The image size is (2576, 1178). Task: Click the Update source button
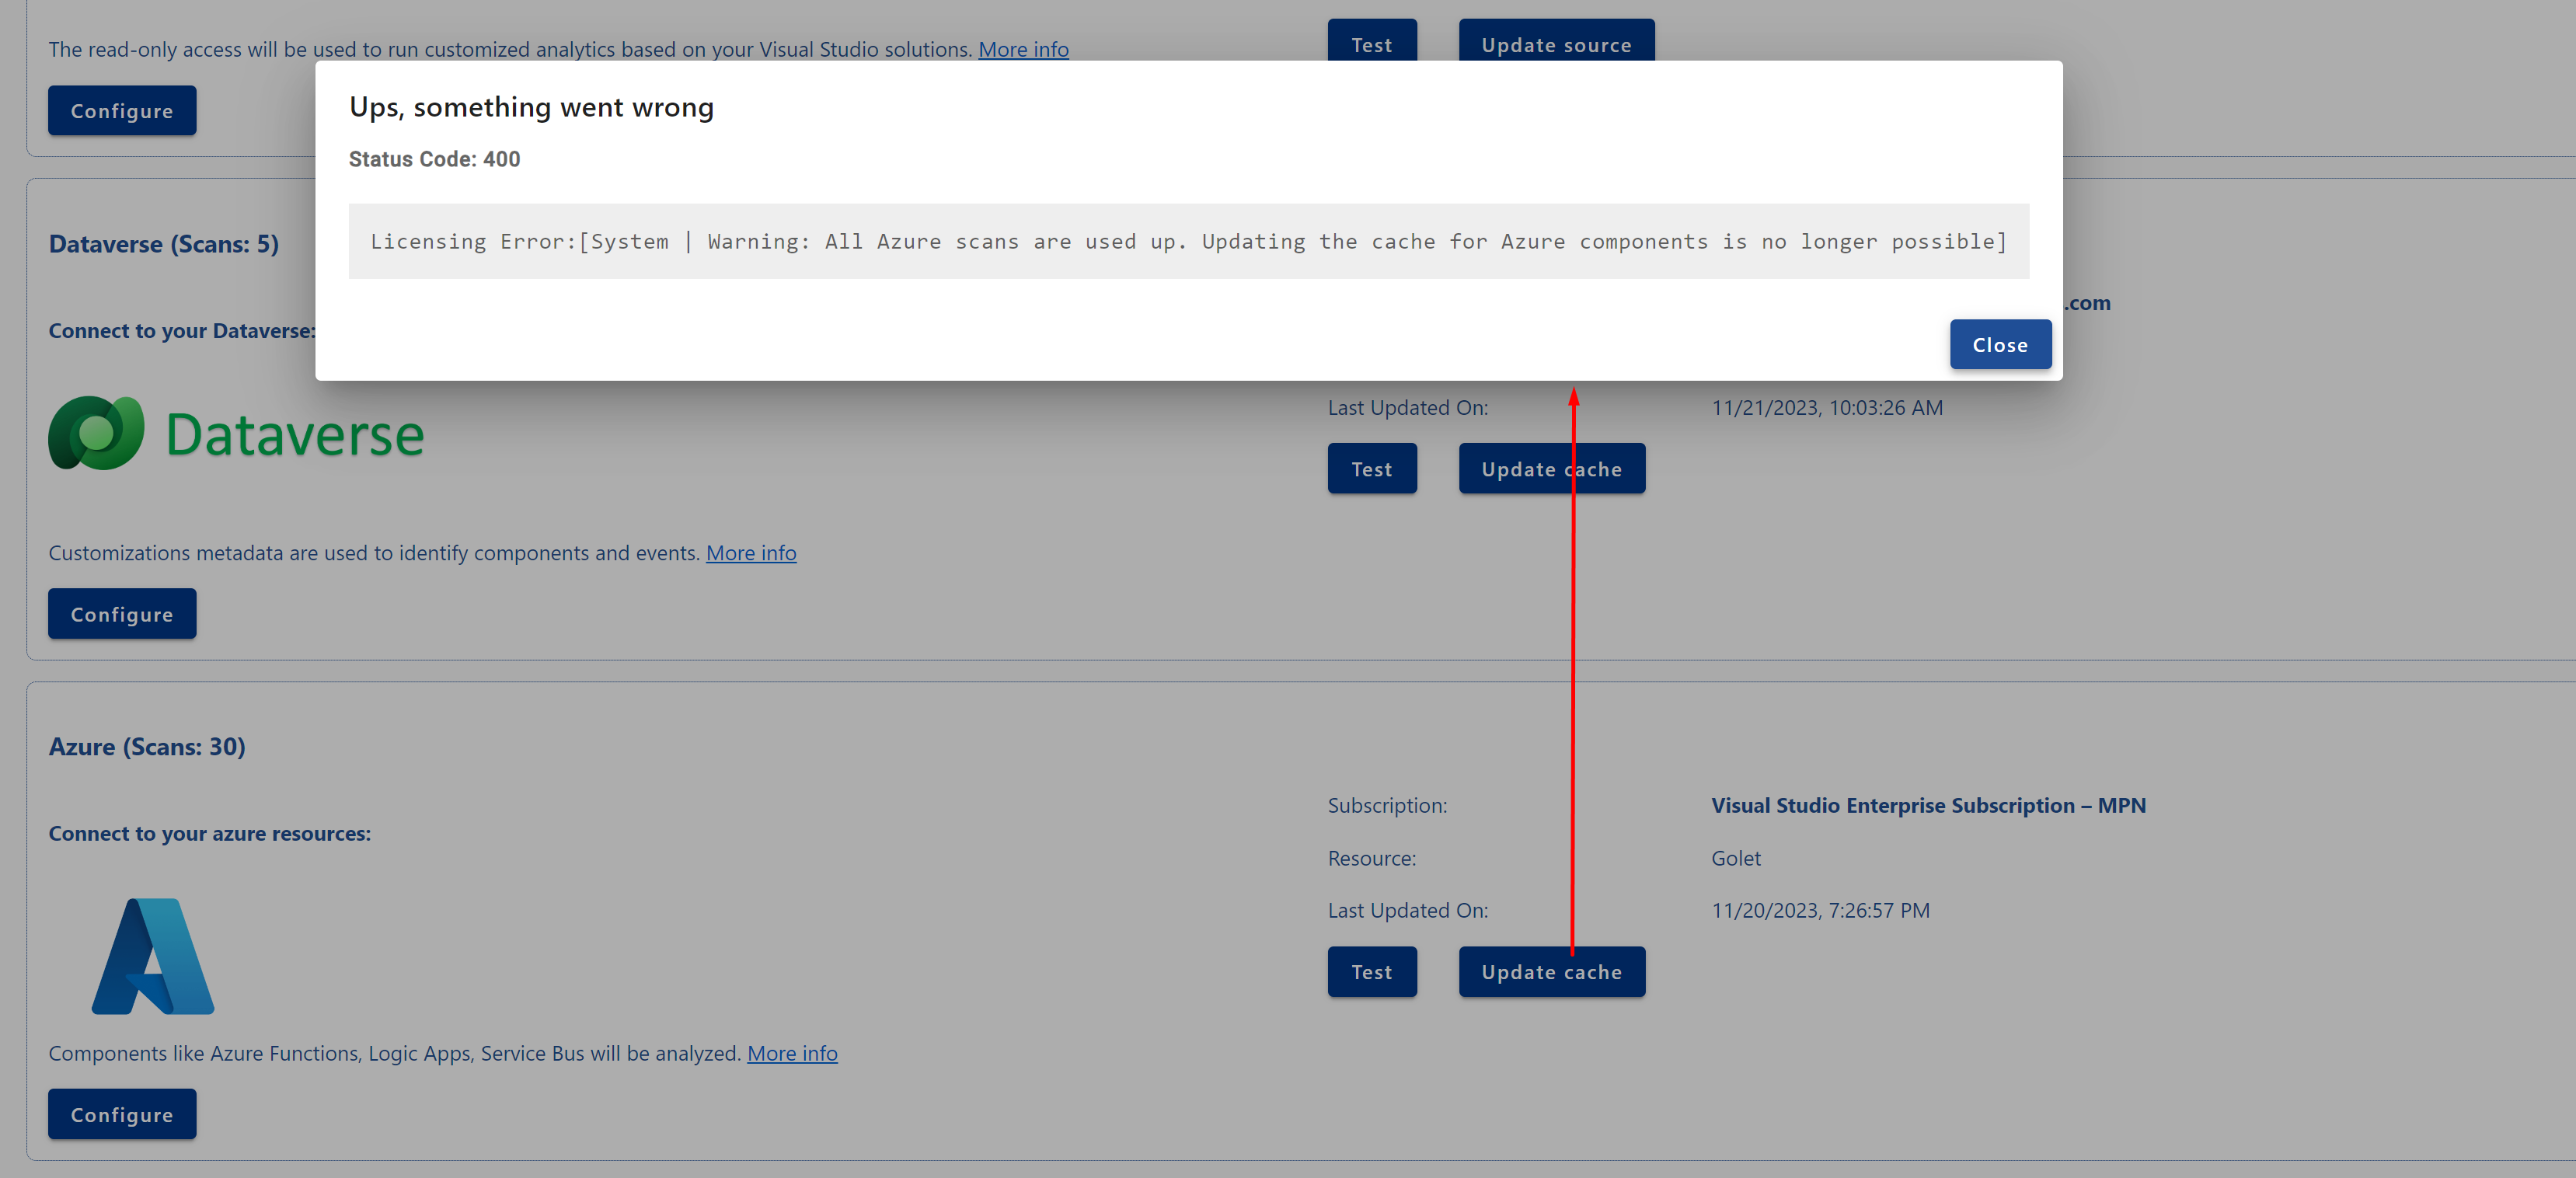[1556, 40]
